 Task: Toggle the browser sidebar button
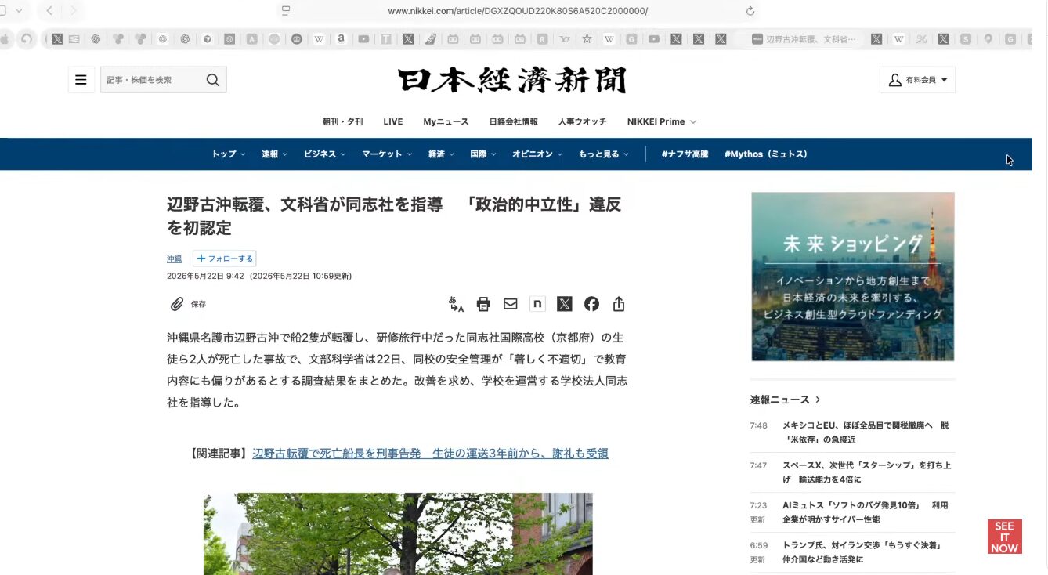[x=2, y=11]
